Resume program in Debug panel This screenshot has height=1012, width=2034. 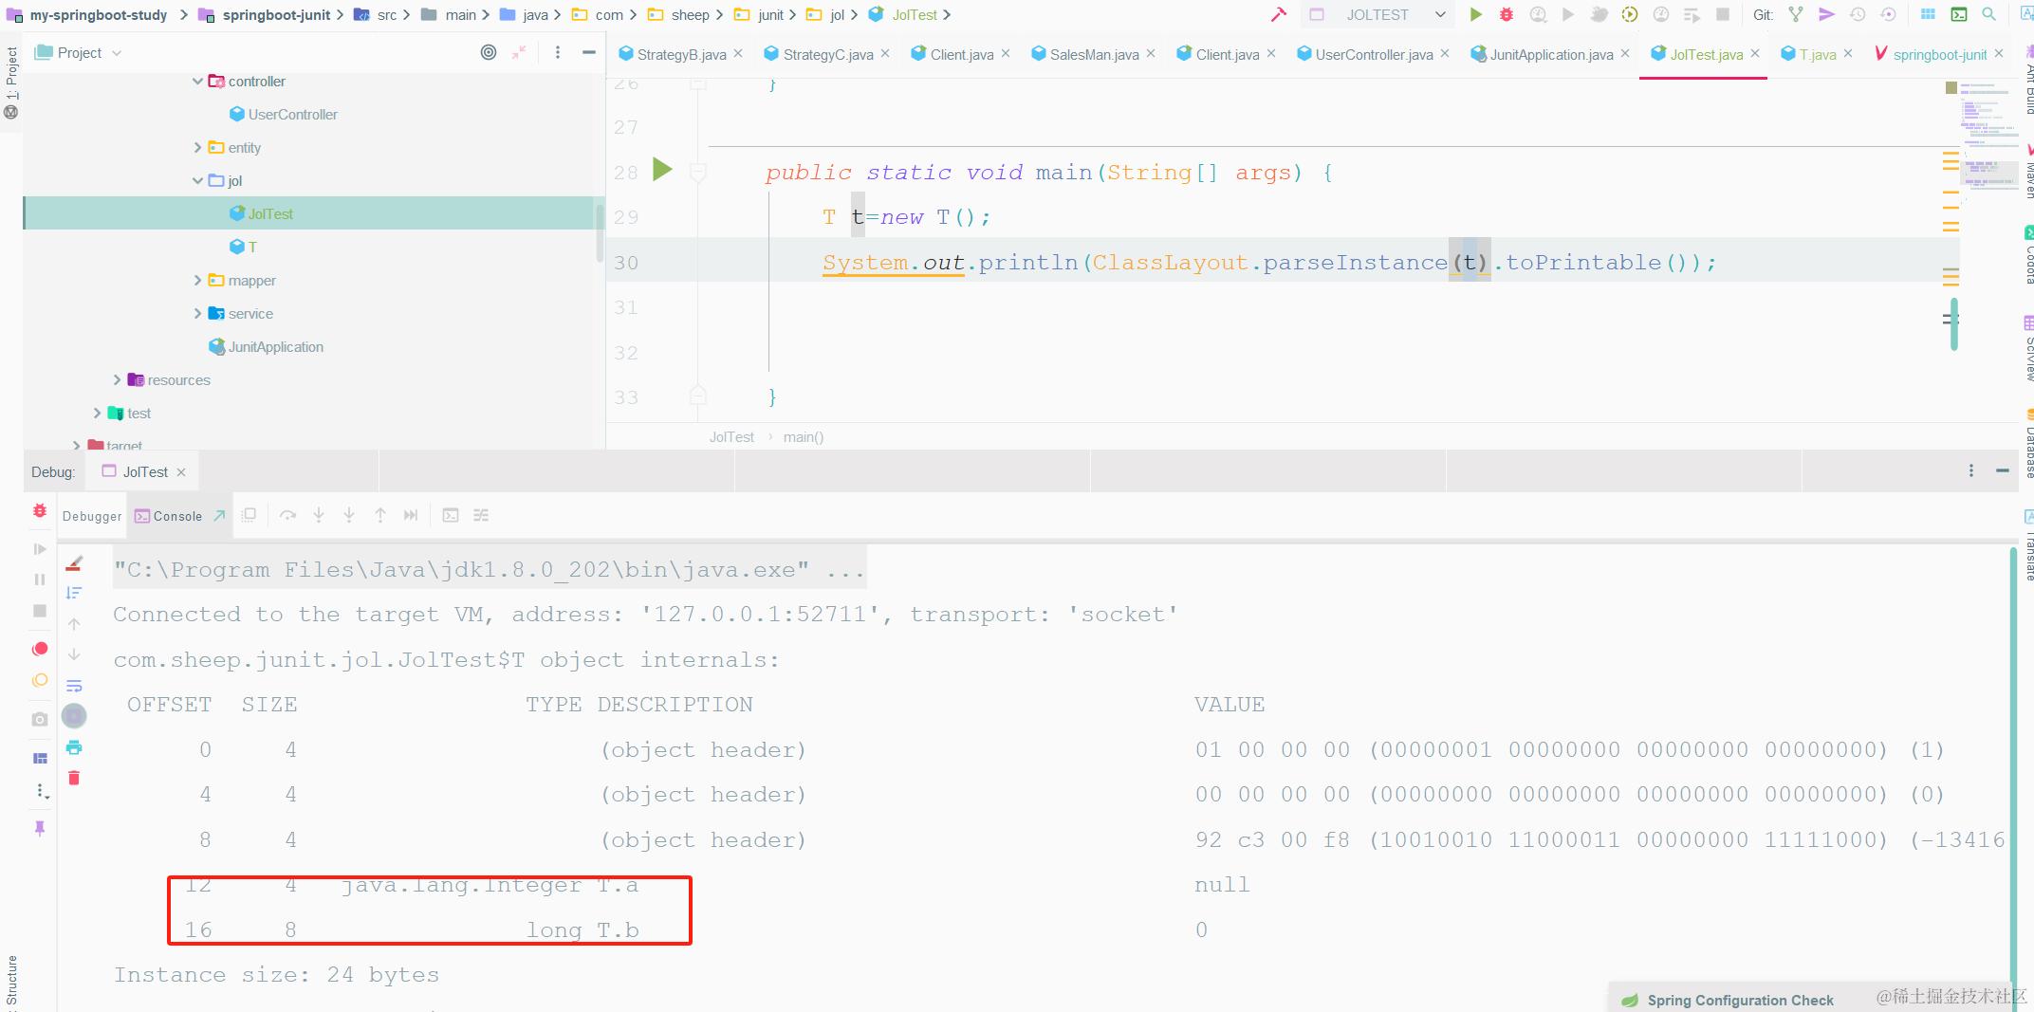(40, 549)
